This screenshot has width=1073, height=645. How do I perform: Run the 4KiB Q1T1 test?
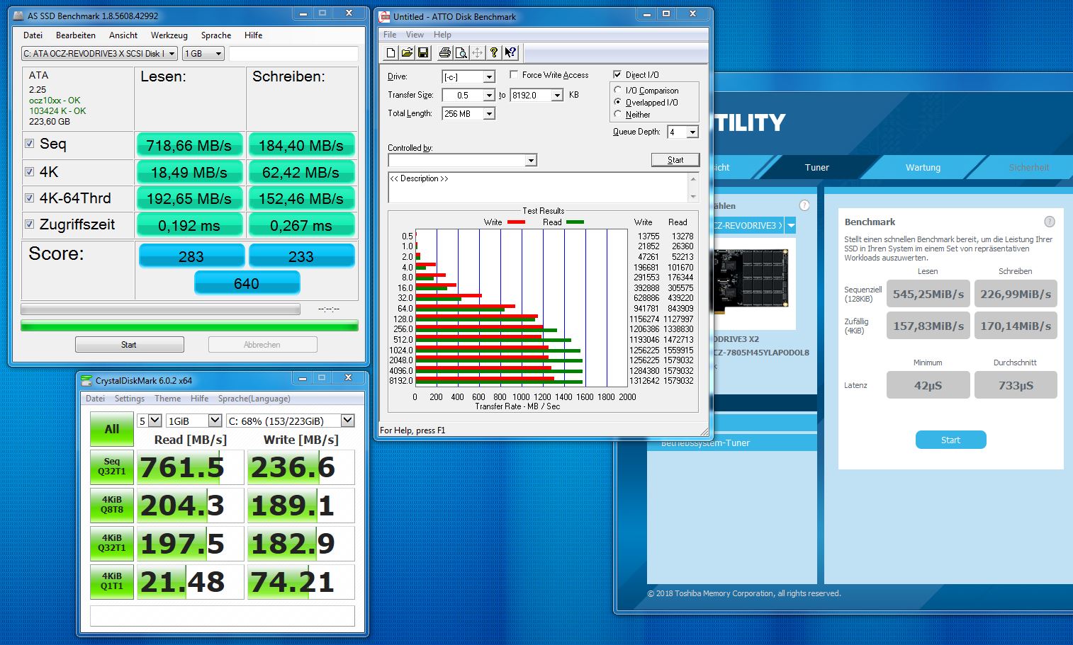[112, 581]
